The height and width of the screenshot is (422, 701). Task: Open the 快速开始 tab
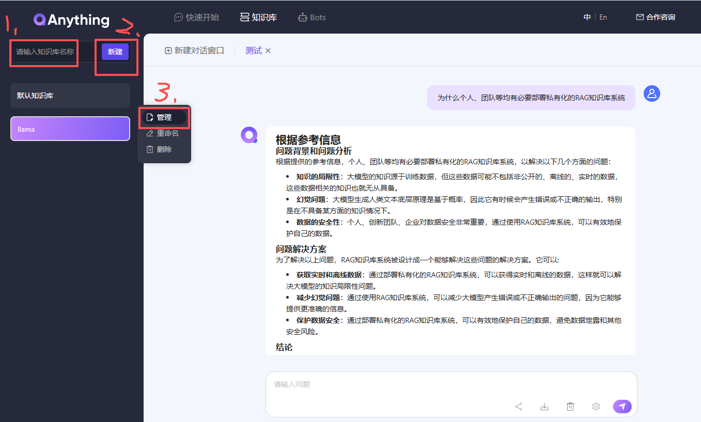point(196,17)
